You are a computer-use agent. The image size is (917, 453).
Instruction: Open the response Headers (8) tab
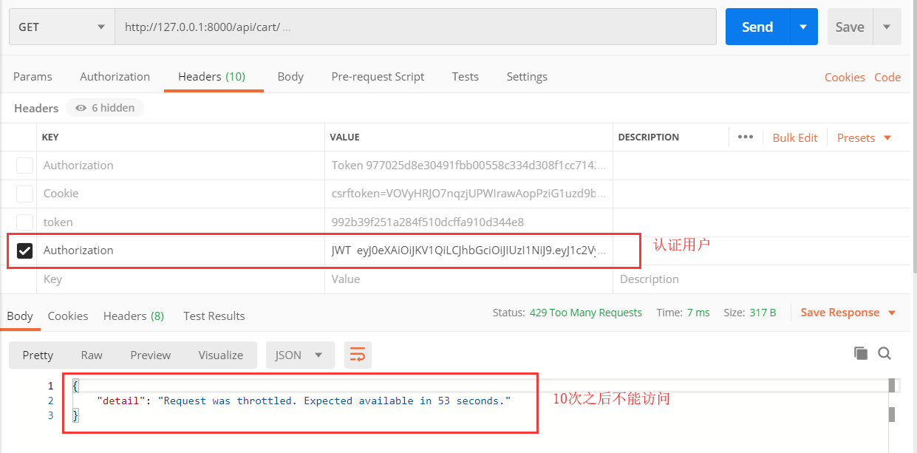coord(134,316)
